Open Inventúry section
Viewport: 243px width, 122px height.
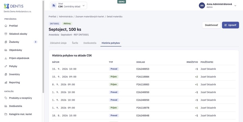(21, 74)
